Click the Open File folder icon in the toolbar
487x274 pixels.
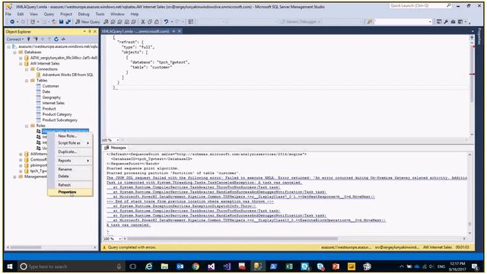pyautogui.click(x=54, y=22)
